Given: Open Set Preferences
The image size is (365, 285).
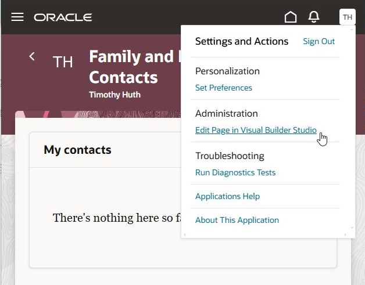Looking at the screenshot, I should click(x=224, y=88).
